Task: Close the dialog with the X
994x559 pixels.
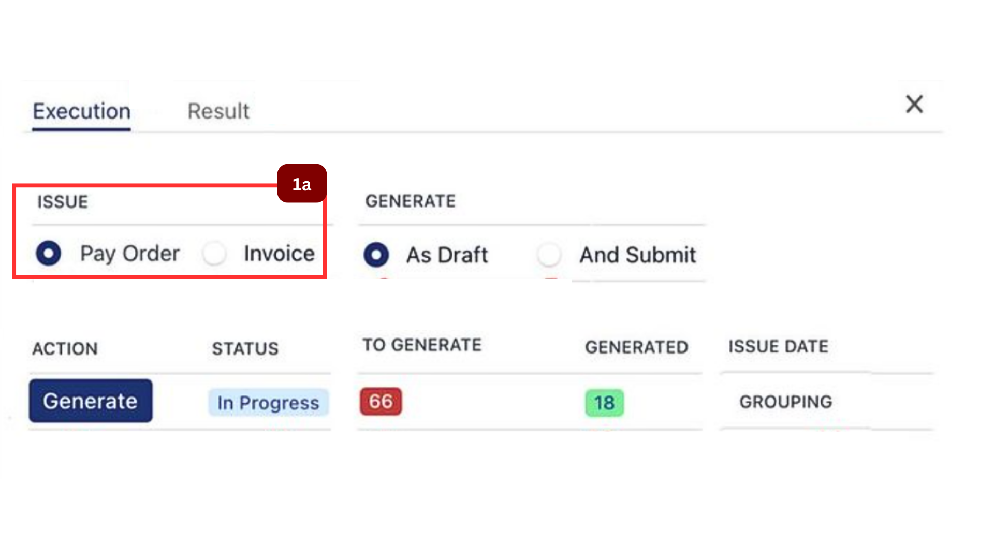Action: [x=914, y=104]
